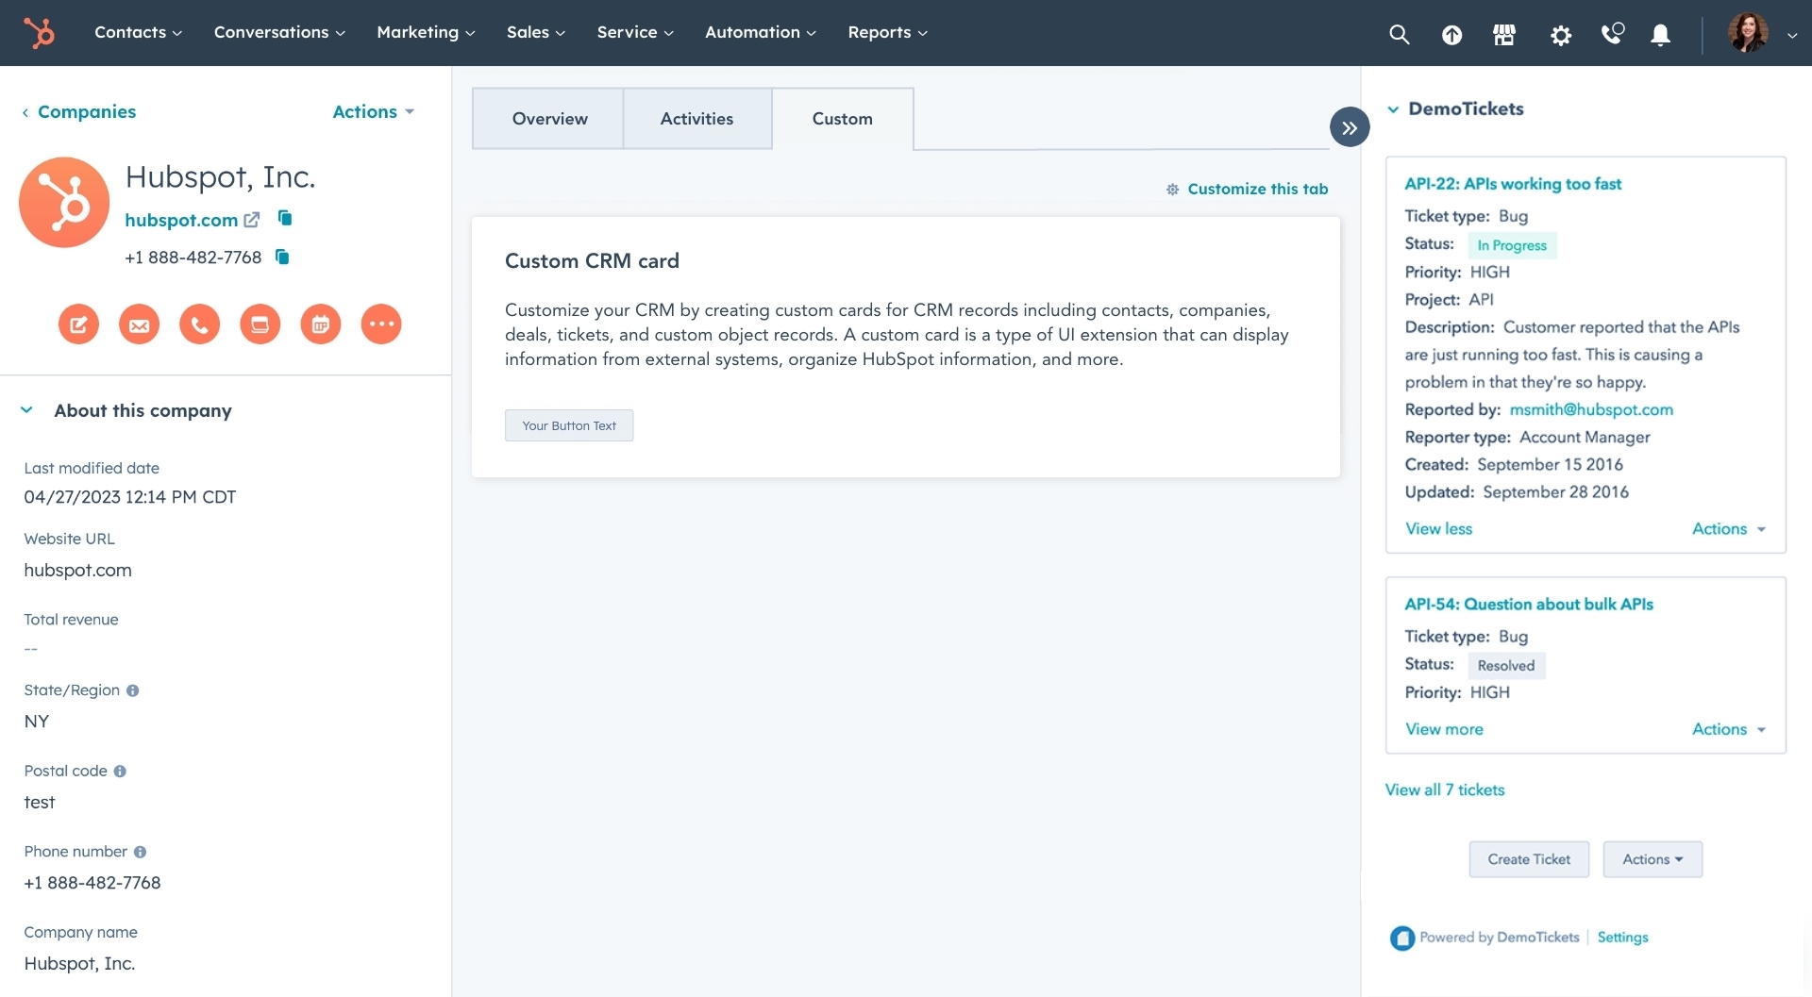The height and width of the screenshot is (997, 1812).
Task: Go back to Companies list
Action: point(79,111)
